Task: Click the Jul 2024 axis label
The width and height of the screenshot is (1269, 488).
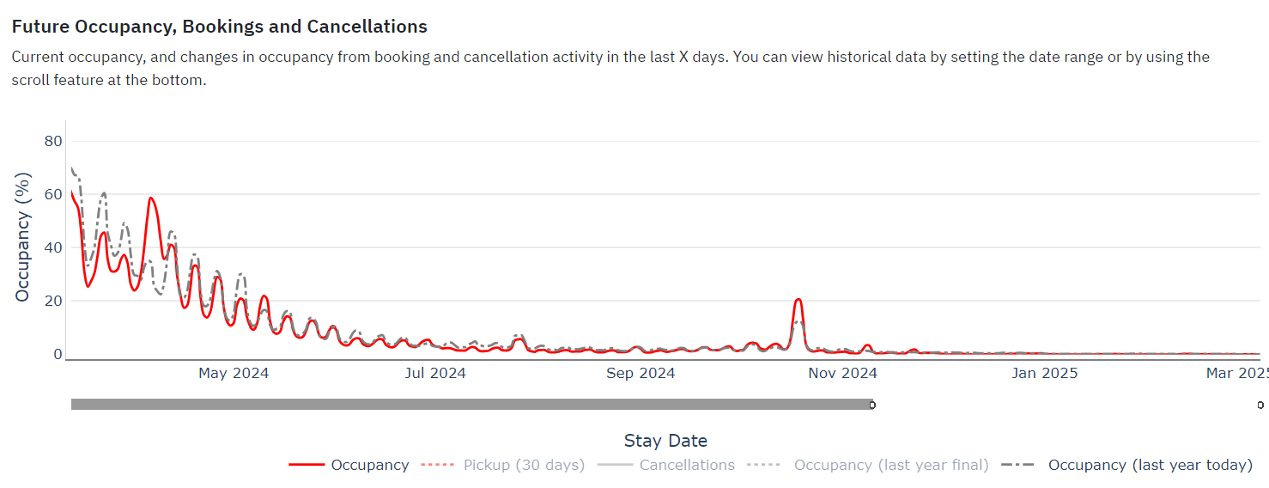Action: (x=435, y=373)
